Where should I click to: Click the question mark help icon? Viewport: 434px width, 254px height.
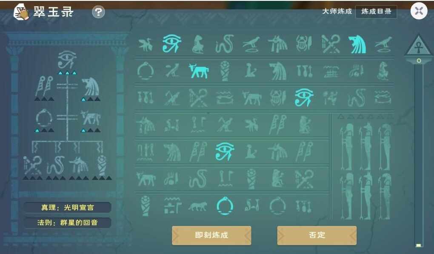coord(98,12)
